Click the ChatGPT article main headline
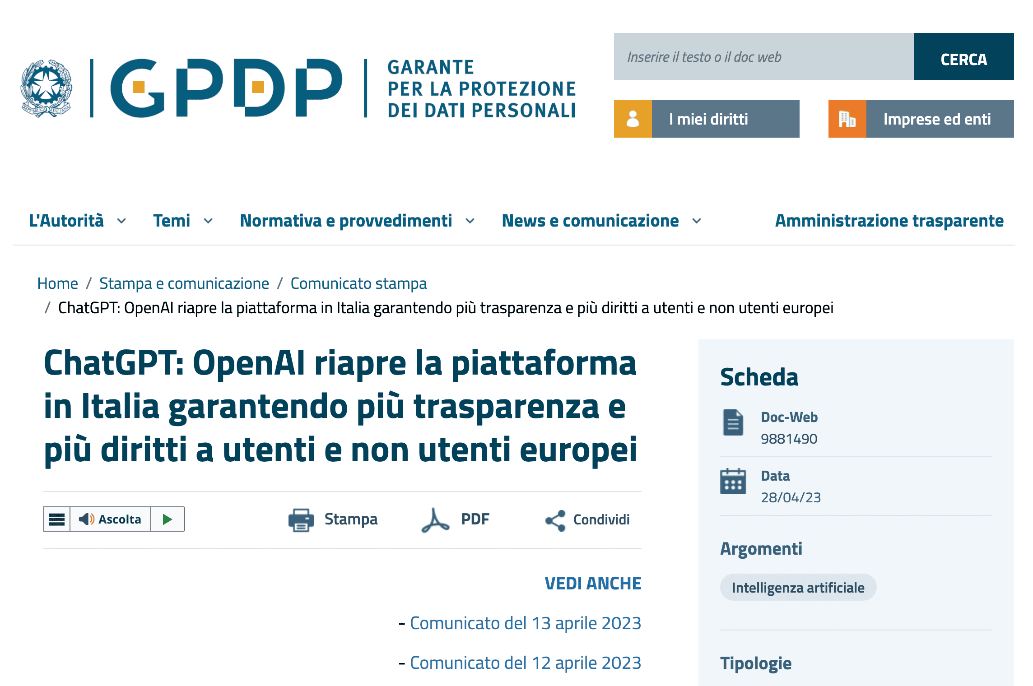This screenshot has height=686, width=1033. click(x=340, y=407)
